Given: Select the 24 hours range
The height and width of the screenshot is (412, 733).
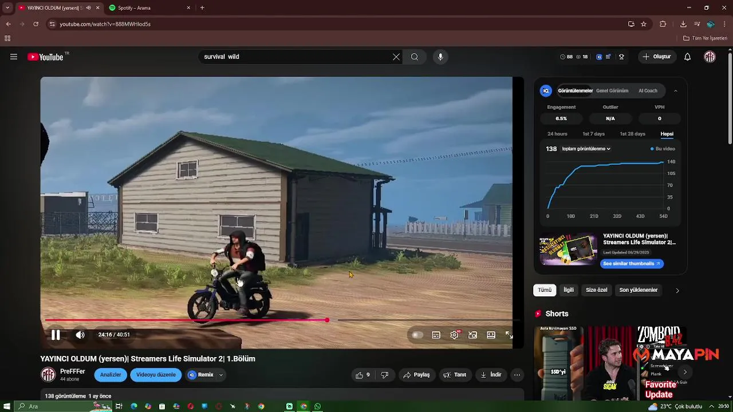Looking at the screenshot, I should click(557, 134).
